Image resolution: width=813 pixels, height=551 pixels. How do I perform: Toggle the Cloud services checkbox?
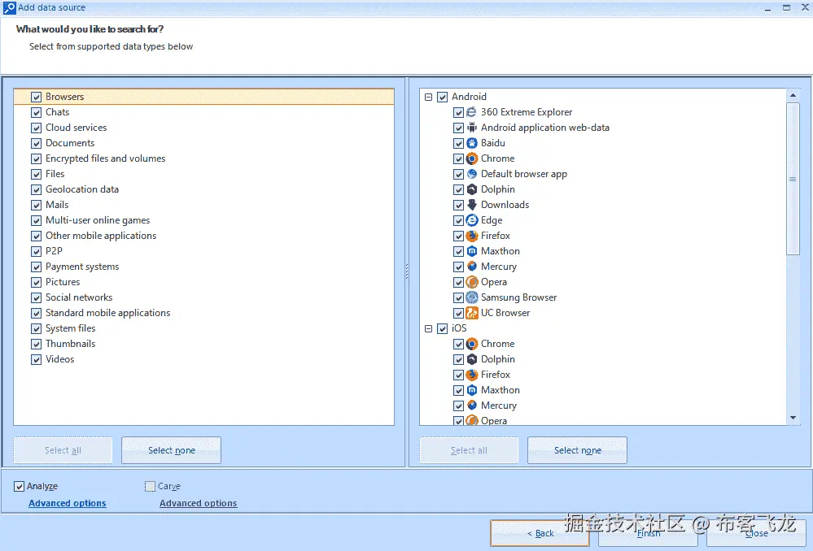pos(36,128)
